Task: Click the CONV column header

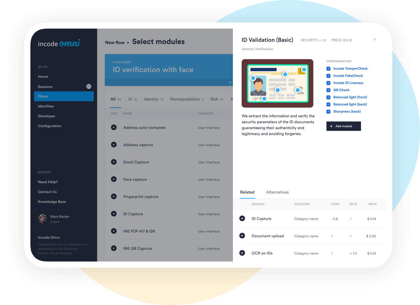Action: pos(335,204)
